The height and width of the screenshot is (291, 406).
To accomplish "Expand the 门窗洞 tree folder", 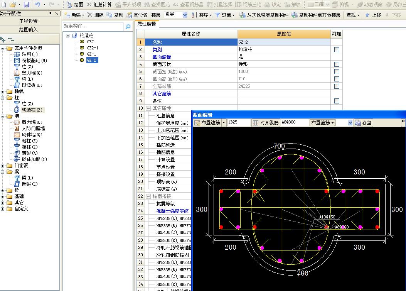I will tap(3, 166).
